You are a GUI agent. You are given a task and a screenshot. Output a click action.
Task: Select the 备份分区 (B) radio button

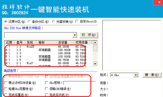[x=29, y=22]
